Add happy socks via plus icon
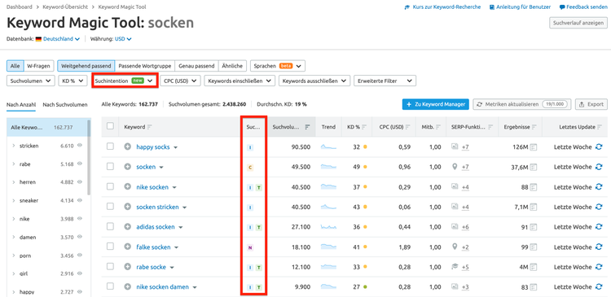The width and height of the screenshot is (611, 297). click(x=127, y=146)
